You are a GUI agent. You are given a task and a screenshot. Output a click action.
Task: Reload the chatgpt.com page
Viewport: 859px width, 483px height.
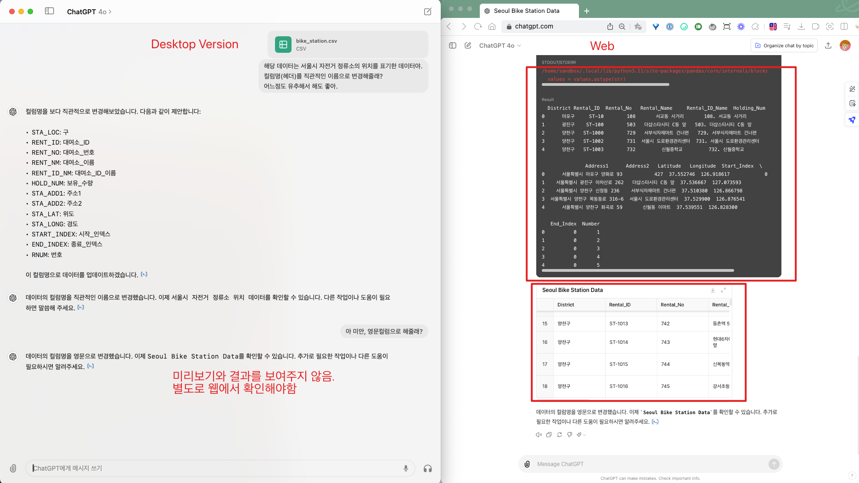(x=478, y=27)
